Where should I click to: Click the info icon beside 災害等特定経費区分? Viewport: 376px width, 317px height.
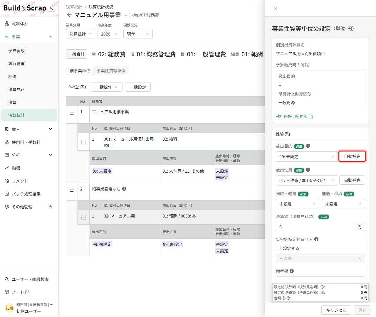click(316, 239)
